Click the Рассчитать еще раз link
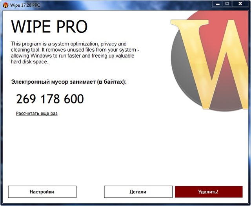The height and width of the screenshot is (206, 251). (x=37, y=114)
